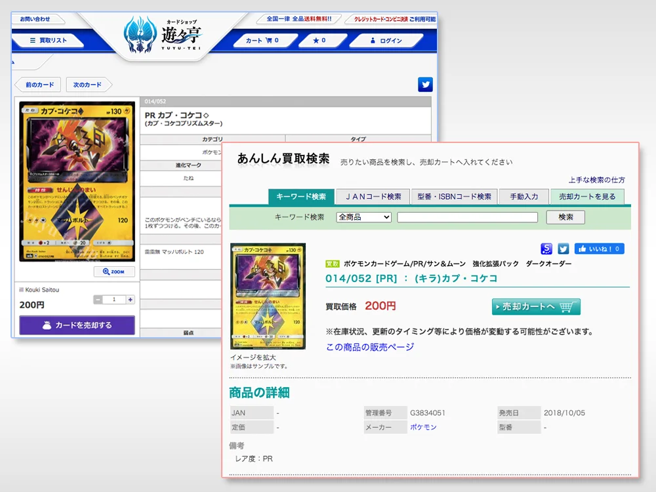Viewport: 656px width, 492px height.
Task: Select the JANコード検索 tab
Action: pyautogui.click(x=373, y=196)
